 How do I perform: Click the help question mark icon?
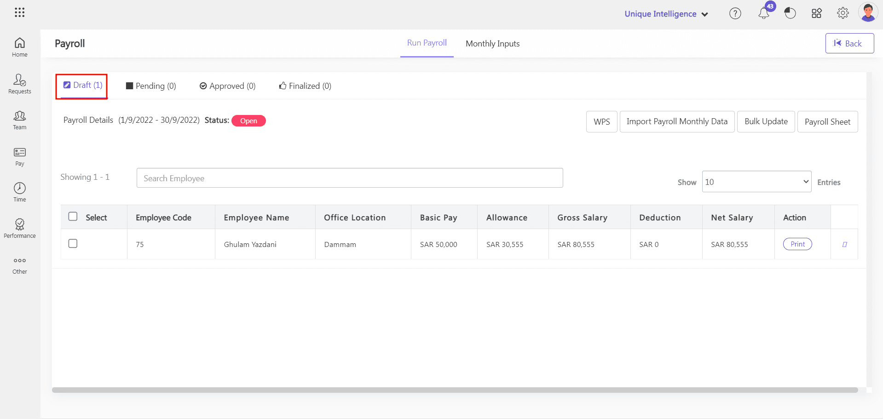(x=735, y=14)
